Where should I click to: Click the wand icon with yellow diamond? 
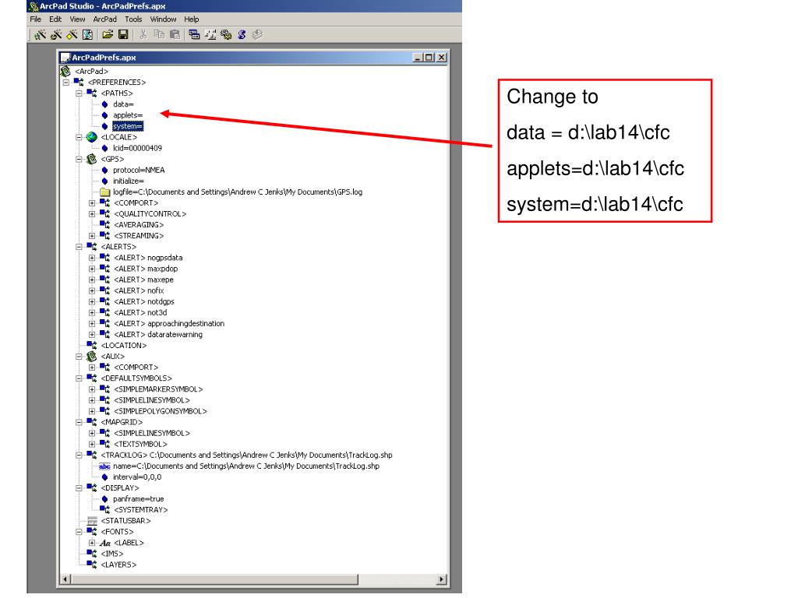(x=72, y=34)
